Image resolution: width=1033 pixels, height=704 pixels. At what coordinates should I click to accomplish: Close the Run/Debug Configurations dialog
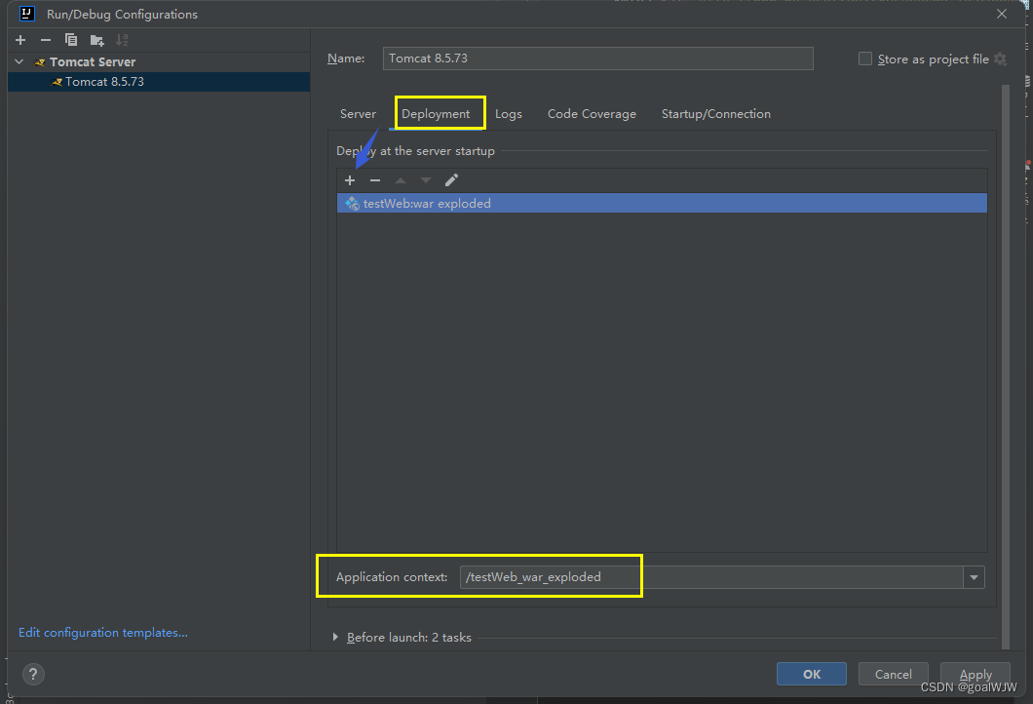point(1002,14)
